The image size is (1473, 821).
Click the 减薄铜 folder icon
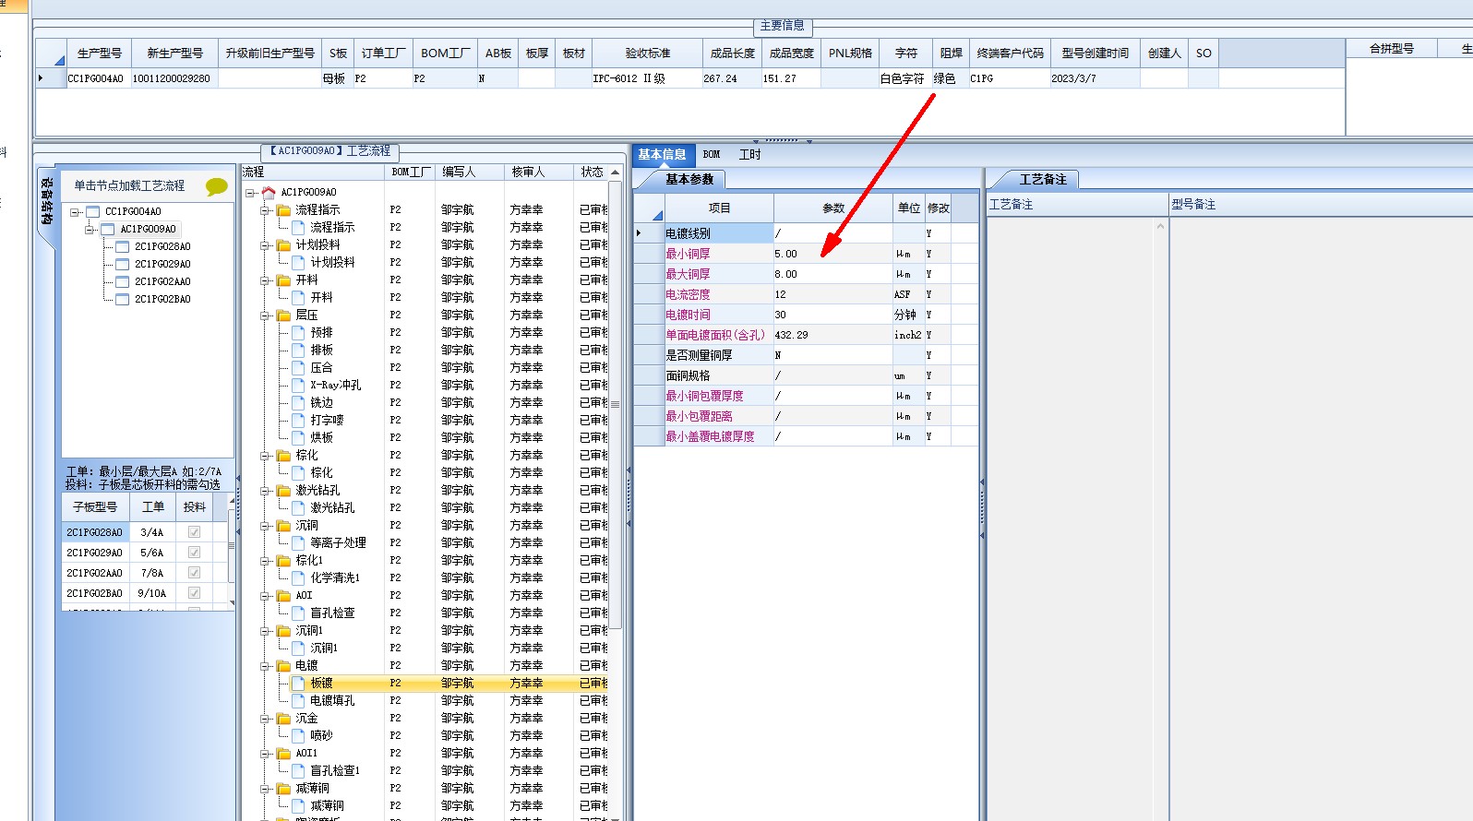(283, 789)
